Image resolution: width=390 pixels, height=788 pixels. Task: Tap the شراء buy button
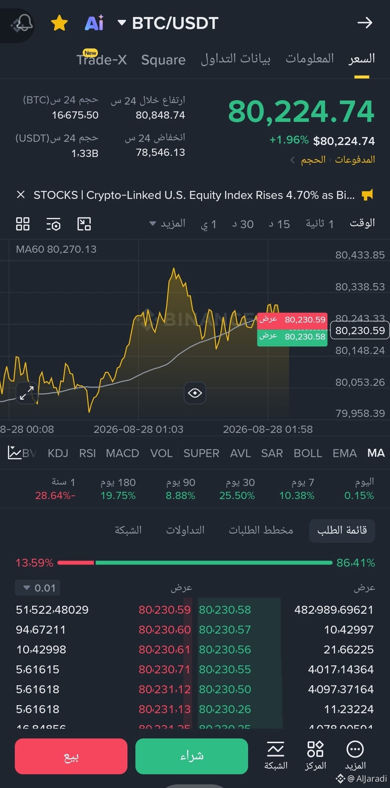coord(192,756)
